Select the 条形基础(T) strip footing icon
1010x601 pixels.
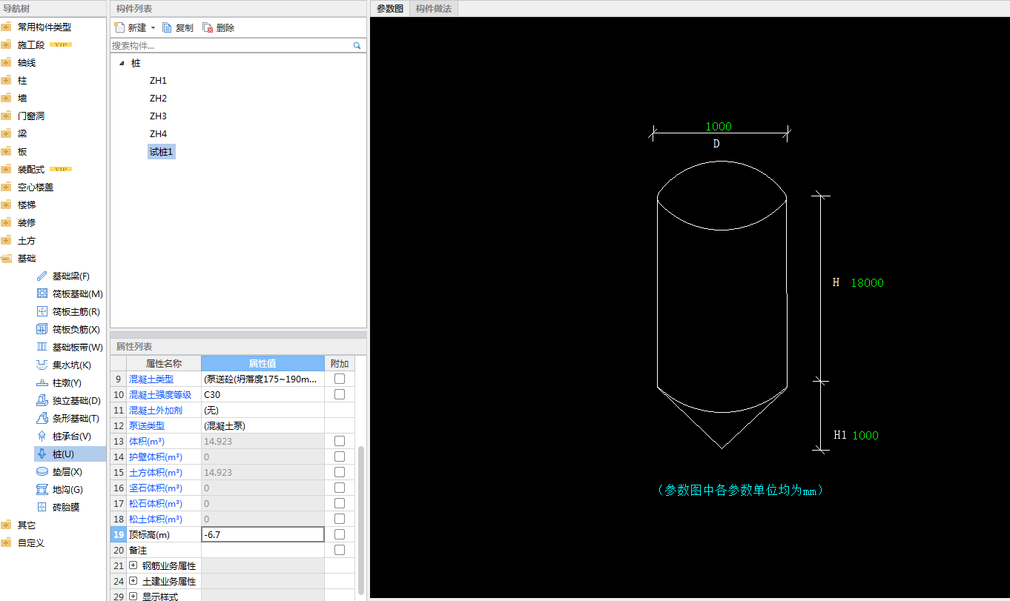pyautogui.click(x=42, y=418)
